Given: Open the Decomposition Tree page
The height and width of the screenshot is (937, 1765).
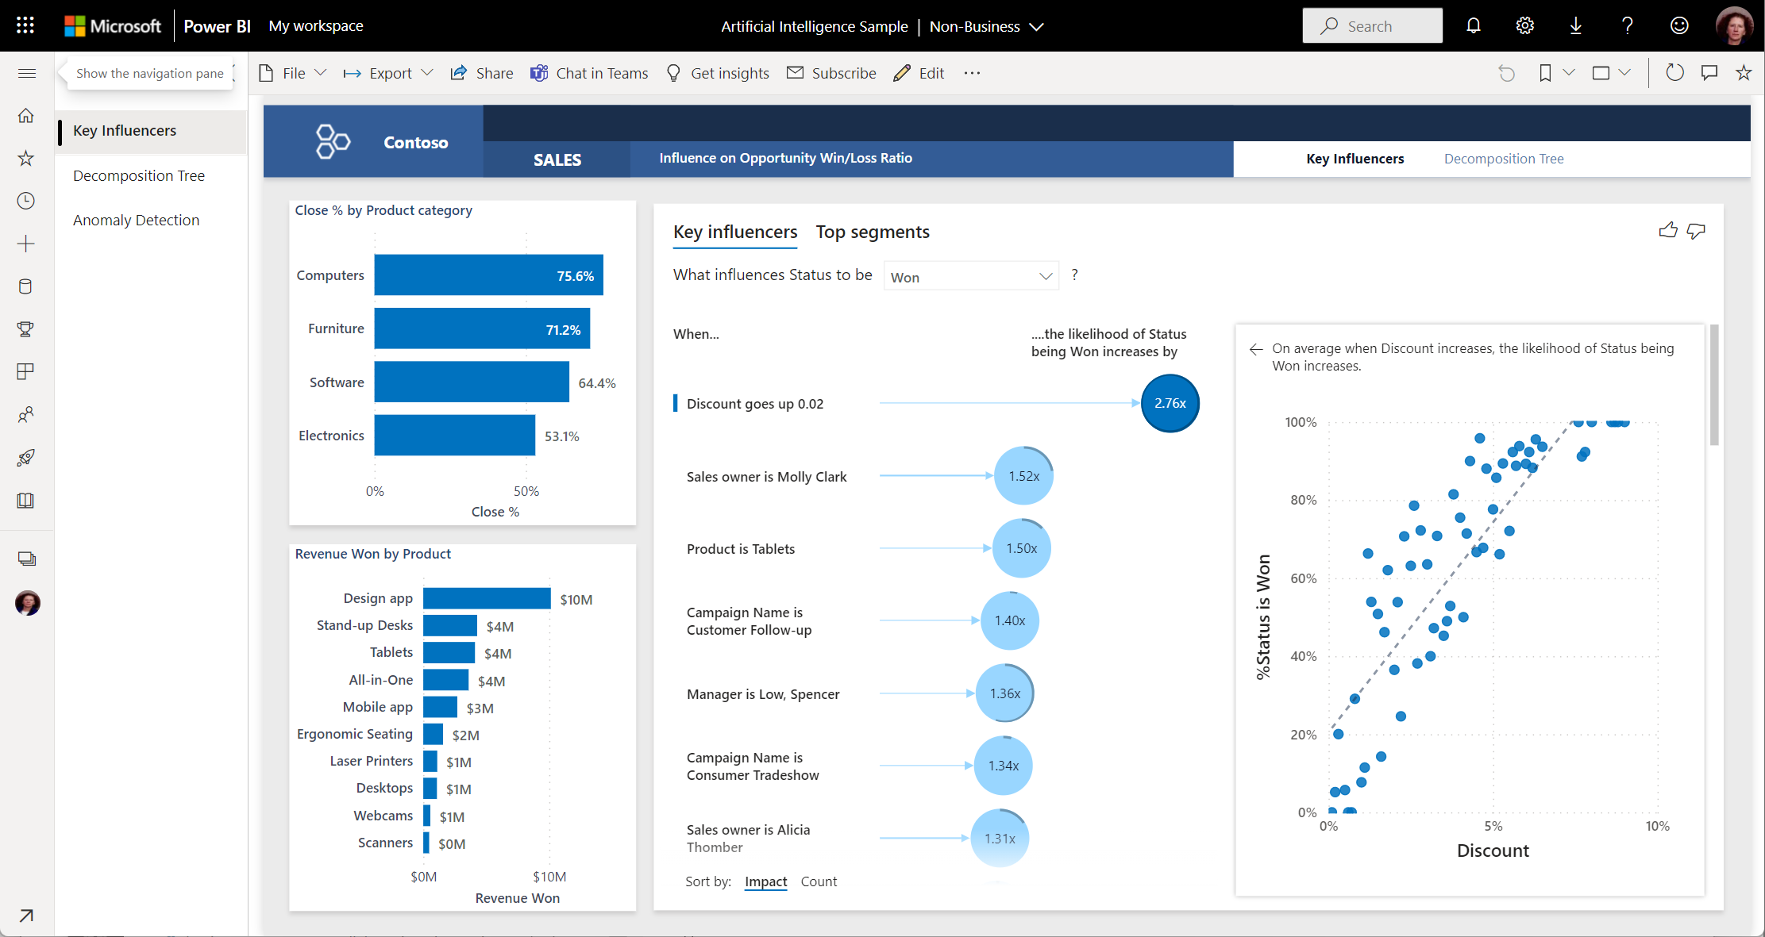Looking at the screenshot, I should click(139, 175).
